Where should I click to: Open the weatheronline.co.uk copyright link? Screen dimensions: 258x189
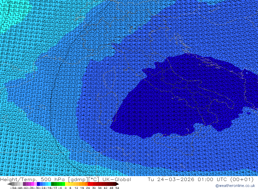(235, 186)
